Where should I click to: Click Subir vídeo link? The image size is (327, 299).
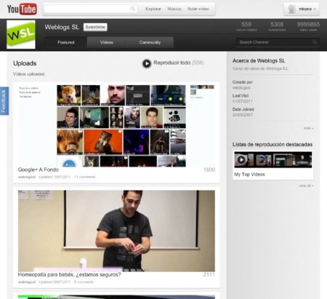(x=198, y=9)
